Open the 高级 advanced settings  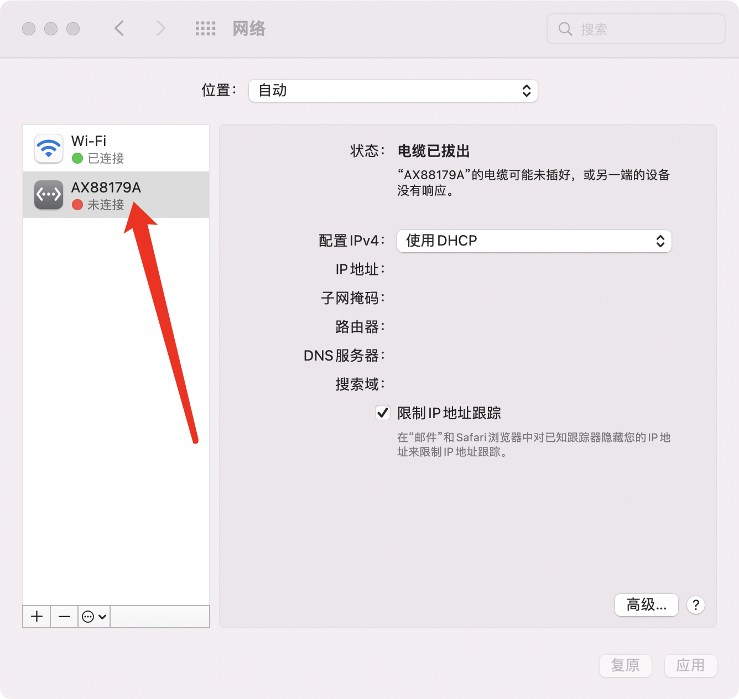[x=647, y=604]
